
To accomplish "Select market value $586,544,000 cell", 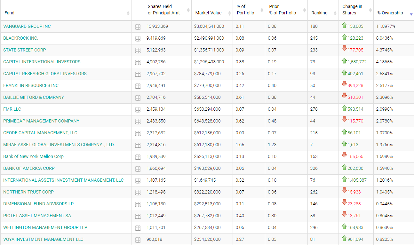I will [207, 97].
